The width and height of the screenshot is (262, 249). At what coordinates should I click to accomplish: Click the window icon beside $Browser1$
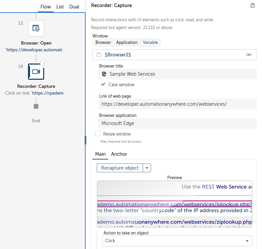pyautogui.click(x=99, y=55)
